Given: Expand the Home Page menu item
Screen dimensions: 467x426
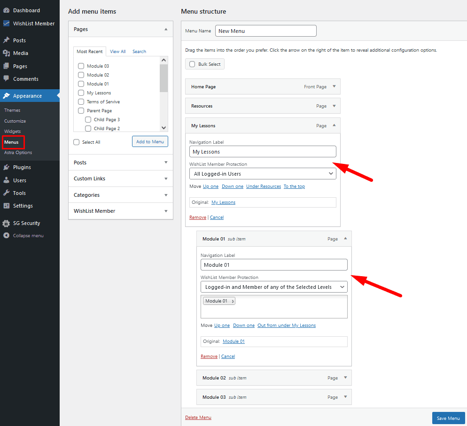Looking at the screenshot, I should (334, 86).
